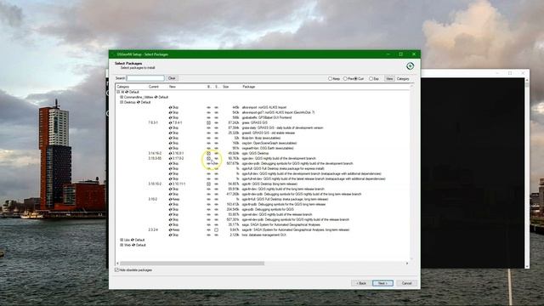Cycle the Default action icon for All category
544x306 pixels.
coord(127,92)
